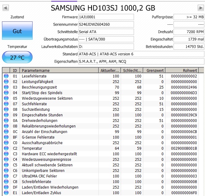Viewport: 205px width, 196px height.
Task: Click the Laufwerksbuchstaben D: field
Action: click(106, 47)
